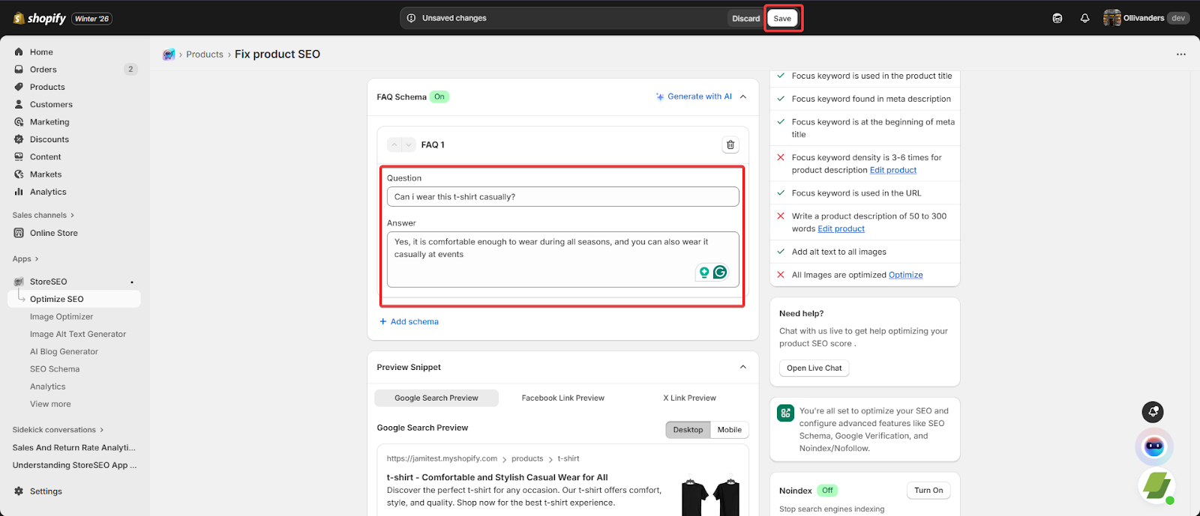
Task: Click the Answer text area
Action: click(562, 259)
